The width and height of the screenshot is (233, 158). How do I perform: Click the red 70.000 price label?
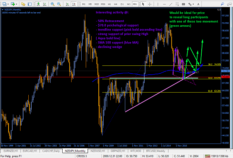(226, 77)
